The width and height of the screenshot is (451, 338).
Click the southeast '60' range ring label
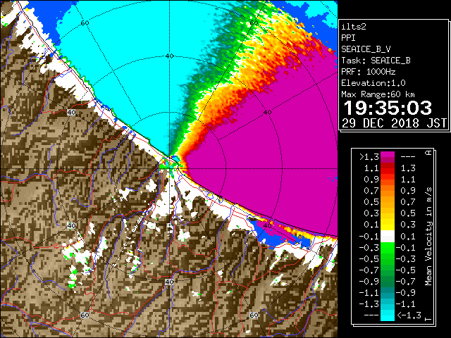(254, 315)
